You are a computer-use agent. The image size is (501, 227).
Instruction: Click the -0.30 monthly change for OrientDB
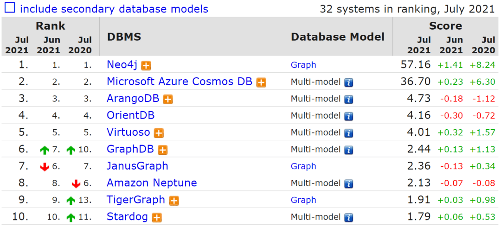[x=452, y=116]
